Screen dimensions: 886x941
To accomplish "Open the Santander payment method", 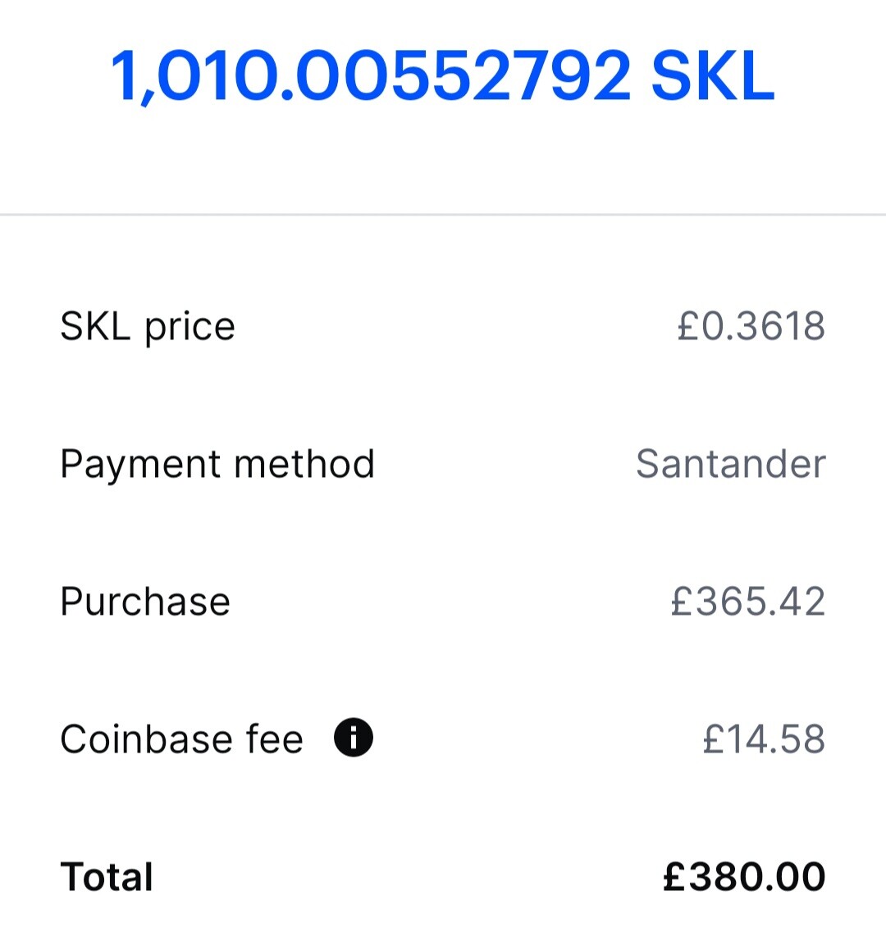I will pyautogui.click(x=730, y=464).
